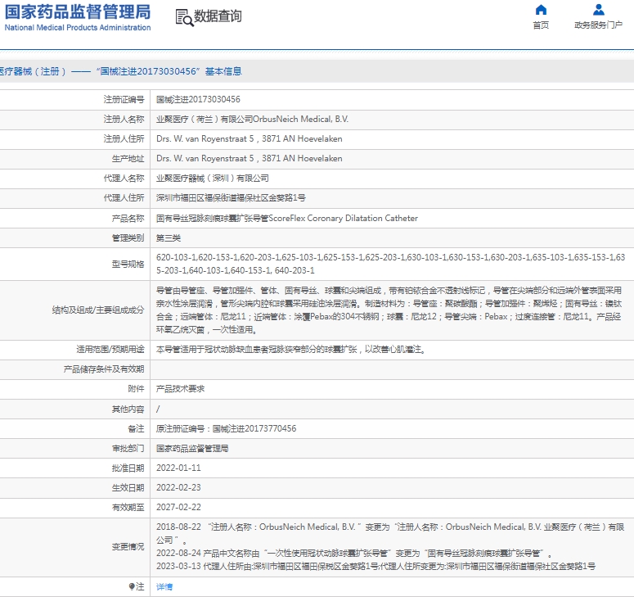This screenshot has width=634, height=597.
Task: Click the 代理人名称 label
Action: point(124,179)
